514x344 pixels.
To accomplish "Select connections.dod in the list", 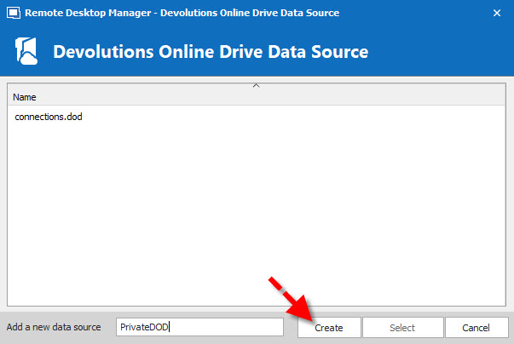I will 49,117.
